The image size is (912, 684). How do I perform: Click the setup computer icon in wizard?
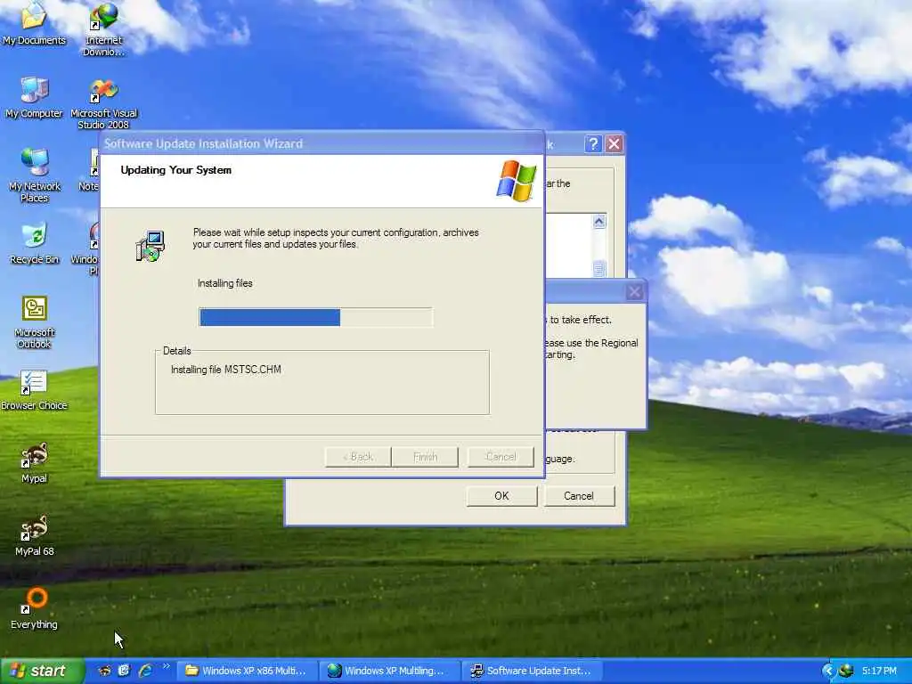[x=150, y=246]
